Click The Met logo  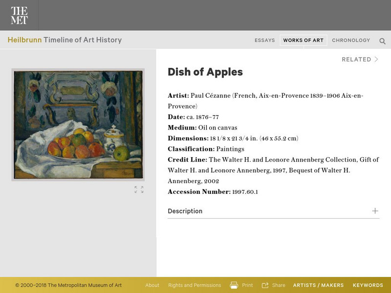pyautogui.click(x=19, y=15)
